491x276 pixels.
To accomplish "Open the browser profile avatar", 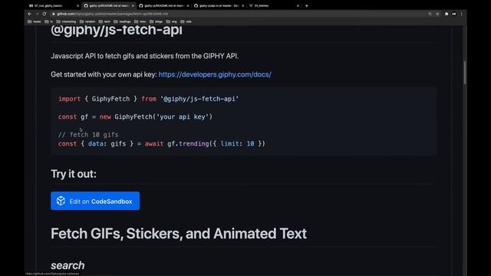I will (x=453, y=14).
